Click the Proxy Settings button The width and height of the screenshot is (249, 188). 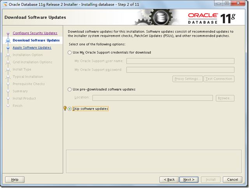(x=188, y=79)
